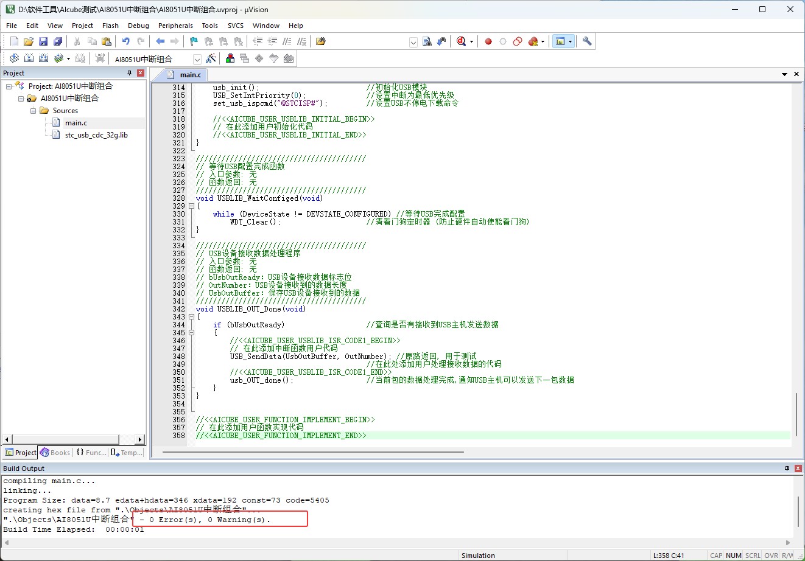Screen dimensions: 805x561
Task: Insert breakpoint red dot icon
Action: click(x=488, y=41)
